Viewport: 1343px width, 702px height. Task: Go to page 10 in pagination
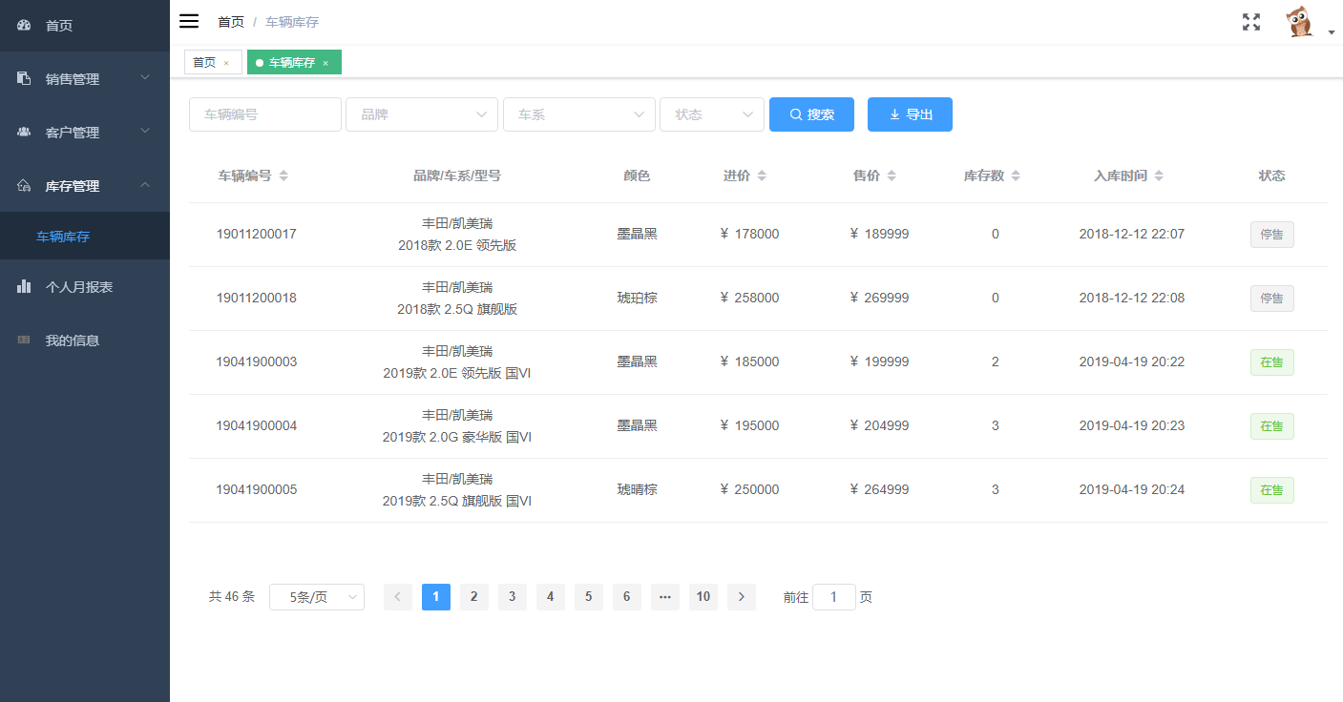[x=703, y=596]
